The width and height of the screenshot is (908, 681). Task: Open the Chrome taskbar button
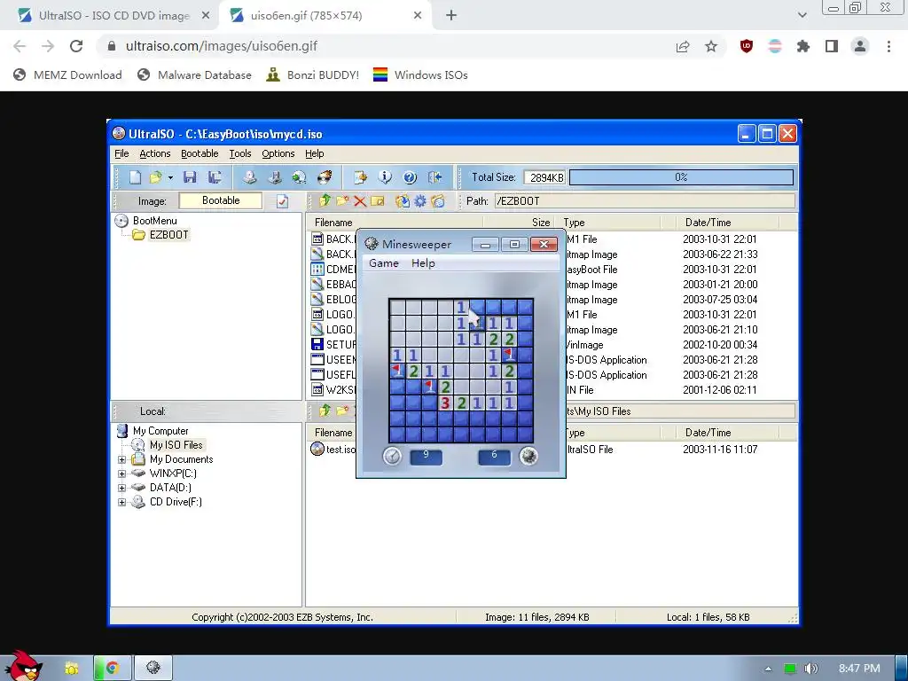coord(113,669)
